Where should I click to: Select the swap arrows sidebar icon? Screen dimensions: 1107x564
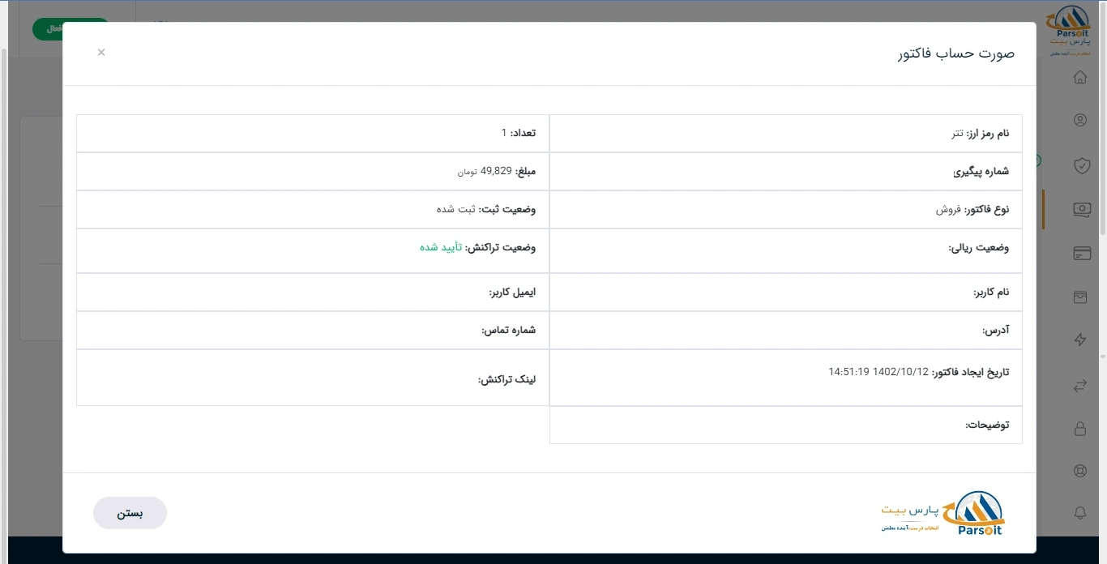1079,385
